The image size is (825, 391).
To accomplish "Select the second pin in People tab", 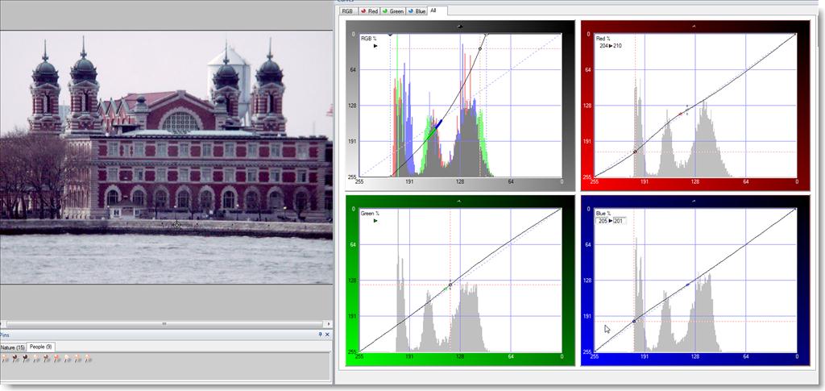I will point(15,359).
